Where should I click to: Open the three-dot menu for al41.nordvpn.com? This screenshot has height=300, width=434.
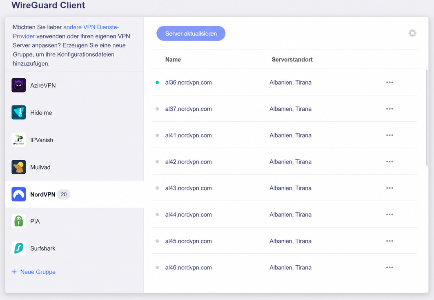(389, 135)
